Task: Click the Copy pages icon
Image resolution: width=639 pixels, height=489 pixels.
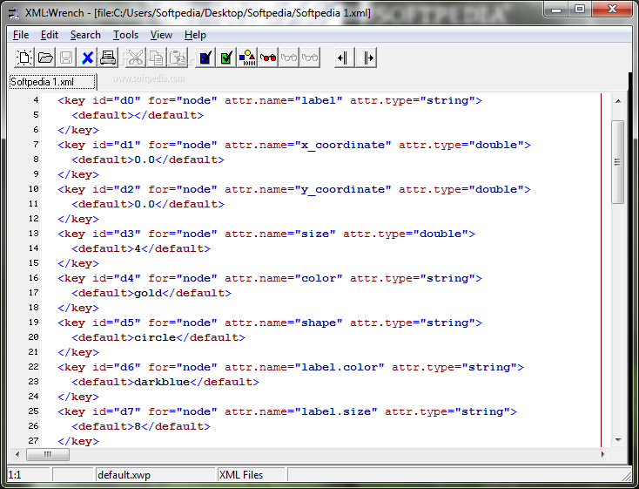Action: [157, 58]
